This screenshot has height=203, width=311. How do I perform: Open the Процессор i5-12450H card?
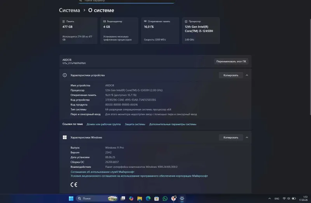point(201,31)
